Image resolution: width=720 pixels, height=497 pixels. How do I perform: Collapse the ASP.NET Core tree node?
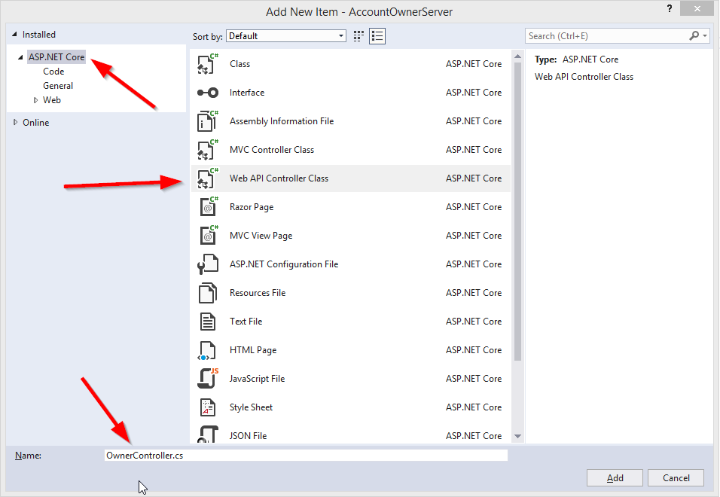pos(20,57)
